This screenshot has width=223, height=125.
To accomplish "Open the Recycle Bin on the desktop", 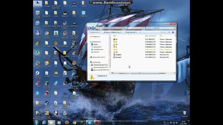I will (184, 114).
